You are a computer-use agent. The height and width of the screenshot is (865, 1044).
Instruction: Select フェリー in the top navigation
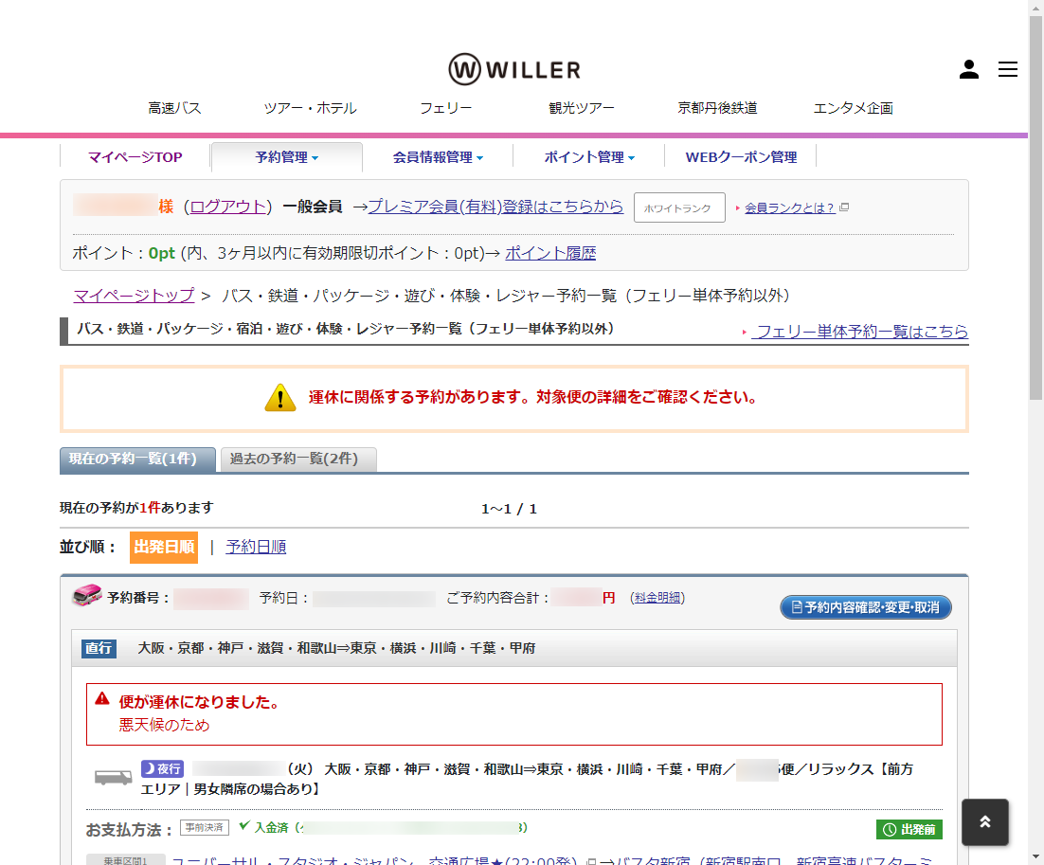tap(446, 108)
